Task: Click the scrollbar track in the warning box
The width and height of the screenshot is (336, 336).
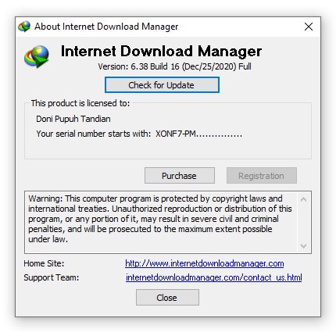Action: tap(303, 223)
